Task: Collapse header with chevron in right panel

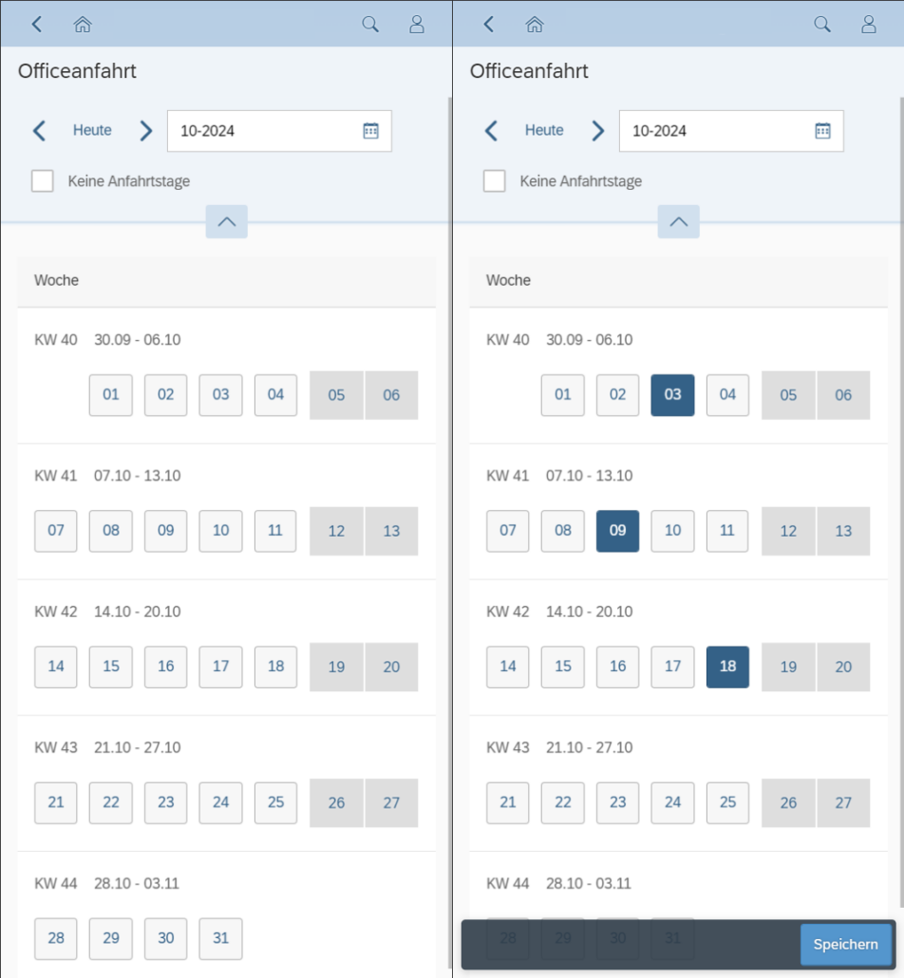Action: (x=678, y=221)
